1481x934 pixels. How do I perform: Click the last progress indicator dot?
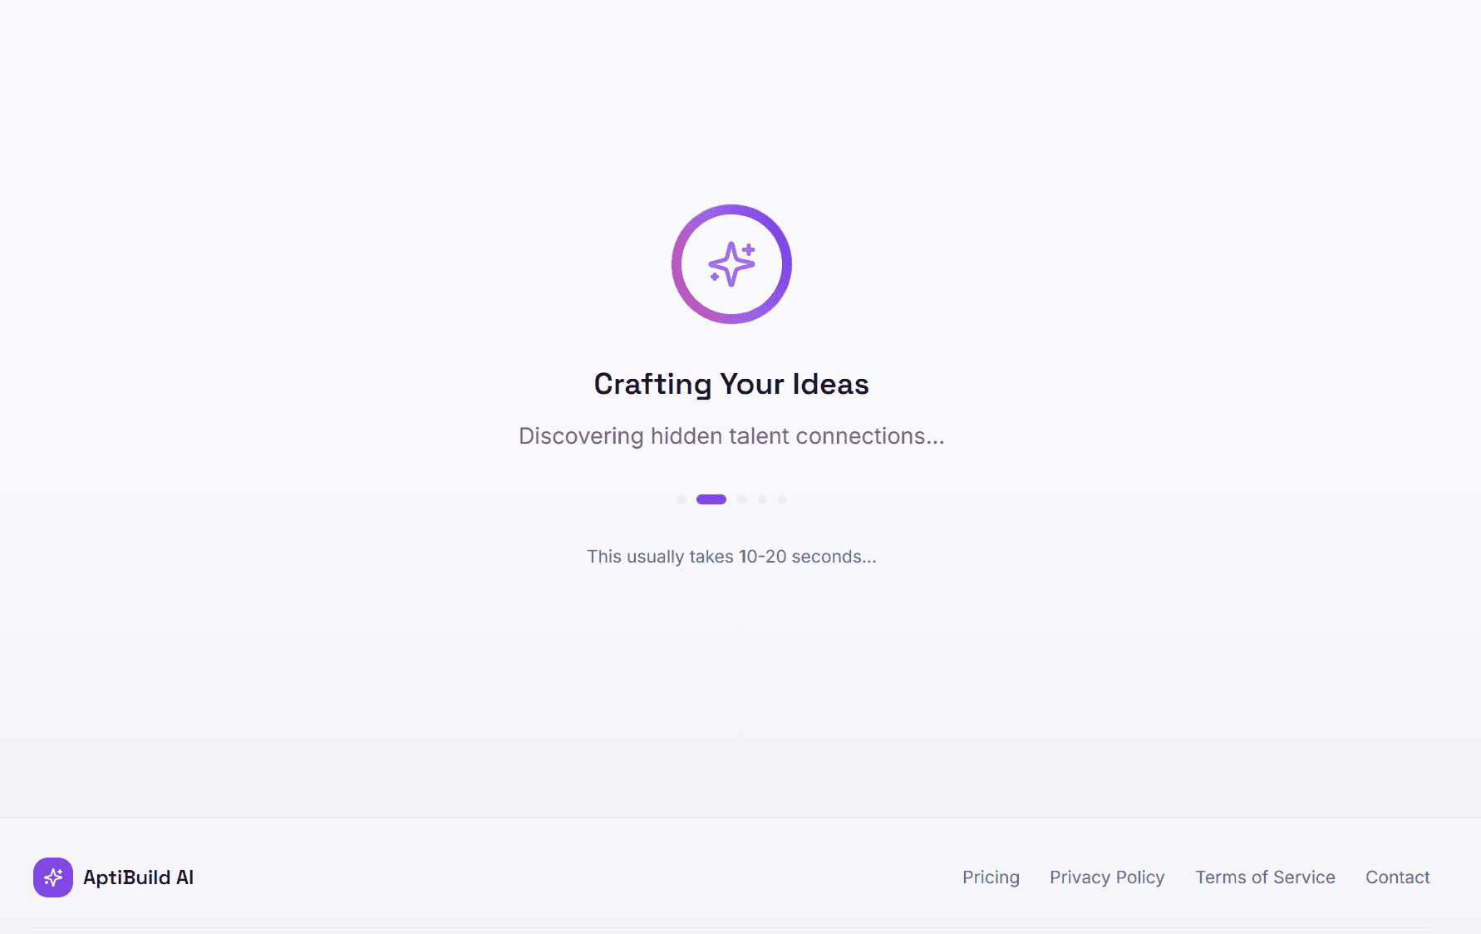pyautogui.click(x=782, y=499)
